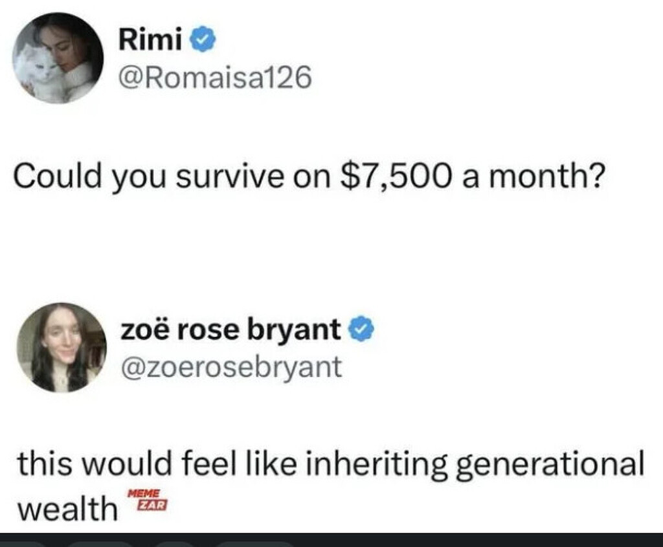
Task: Click the word "survive" in Rimi's tweet
Action: (229, 177)
